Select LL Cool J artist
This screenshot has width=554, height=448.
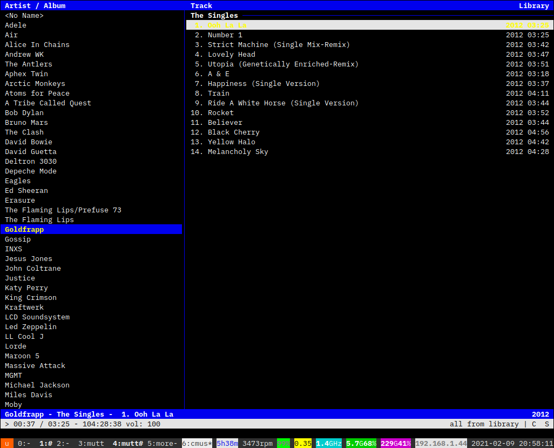click(91, 336)
